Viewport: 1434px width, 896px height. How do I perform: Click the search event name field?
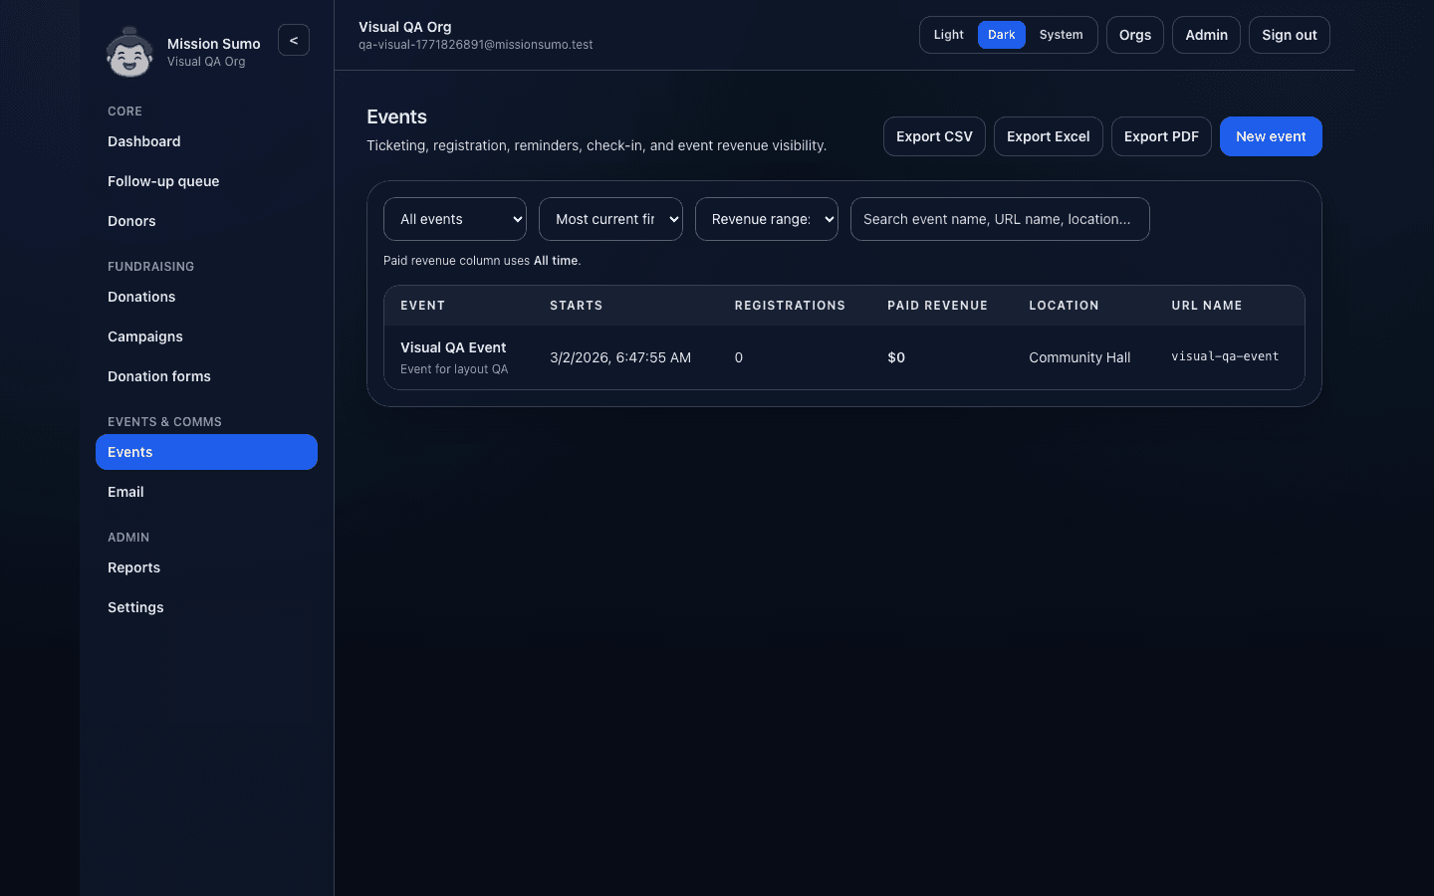click(x=1000, y=218)
